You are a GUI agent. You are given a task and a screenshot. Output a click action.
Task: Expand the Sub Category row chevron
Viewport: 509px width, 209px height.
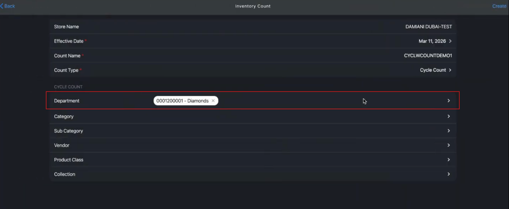pos(449,131)
